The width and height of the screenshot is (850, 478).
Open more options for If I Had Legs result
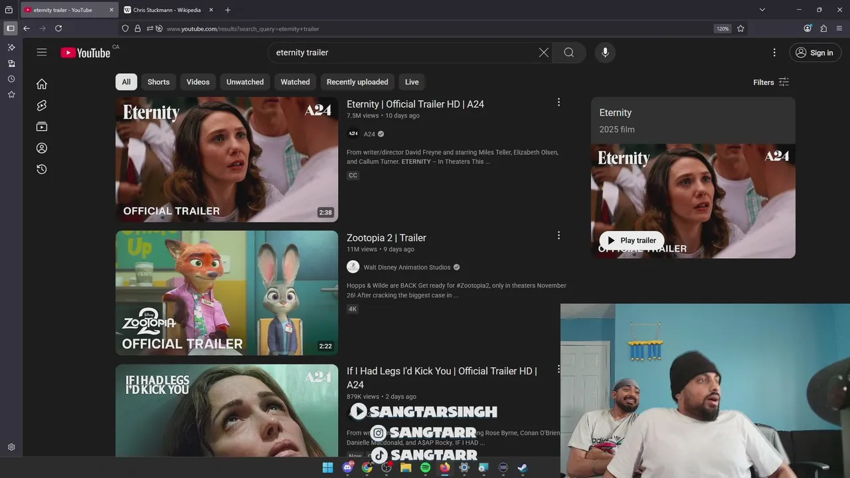[558, 369]
